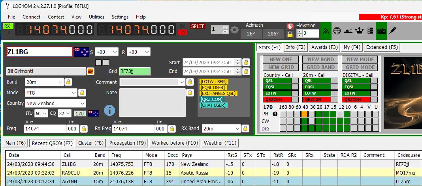Open the RX Band 20m dropdown
Screen dimensions: 422x186
coord(237,129)
